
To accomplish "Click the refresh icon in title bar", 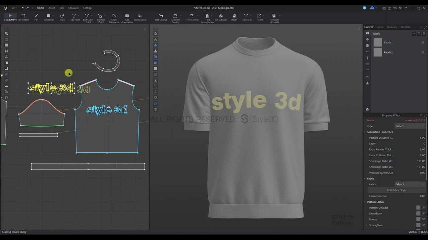I will point(406,8).
